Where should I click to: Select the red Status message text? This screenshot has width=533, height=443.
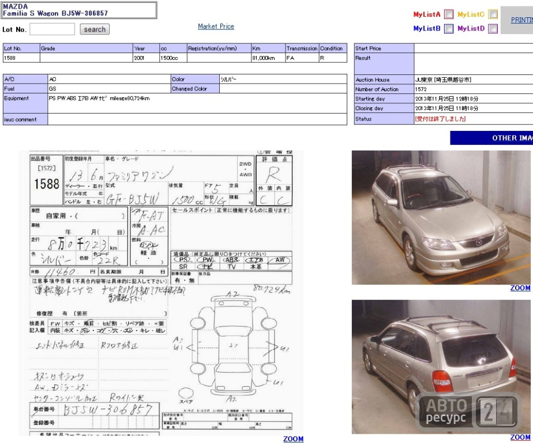tap(440, 119)
